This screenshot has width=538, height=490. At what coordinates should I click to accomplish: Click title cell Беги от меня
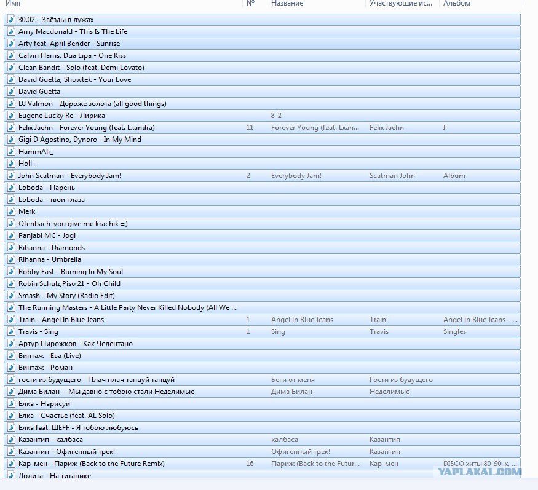coord(293,380)
